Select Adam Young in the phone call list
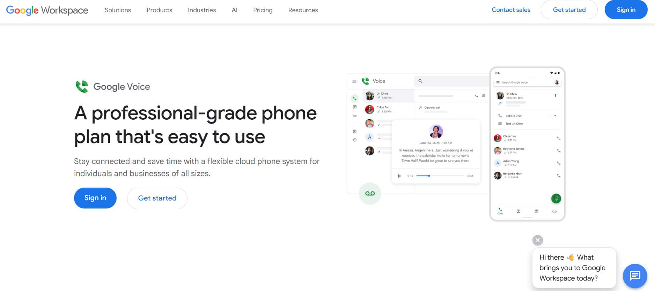The image size is (655, 291). click(527, 163)
